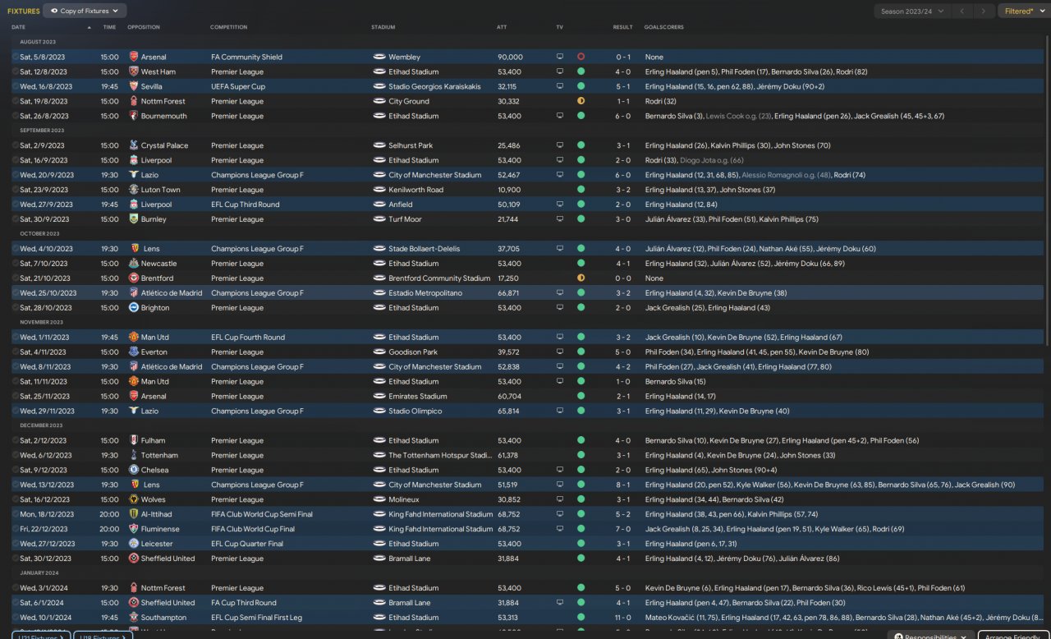Click the Wolves club badge
This screenshot has height=639, width=1051.
134,499
